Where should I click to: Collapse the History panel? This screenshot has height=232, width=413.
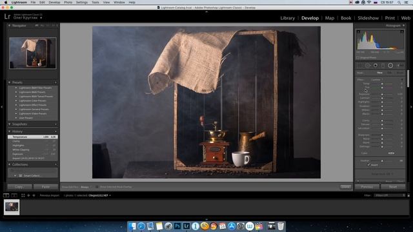click(10, 131)
